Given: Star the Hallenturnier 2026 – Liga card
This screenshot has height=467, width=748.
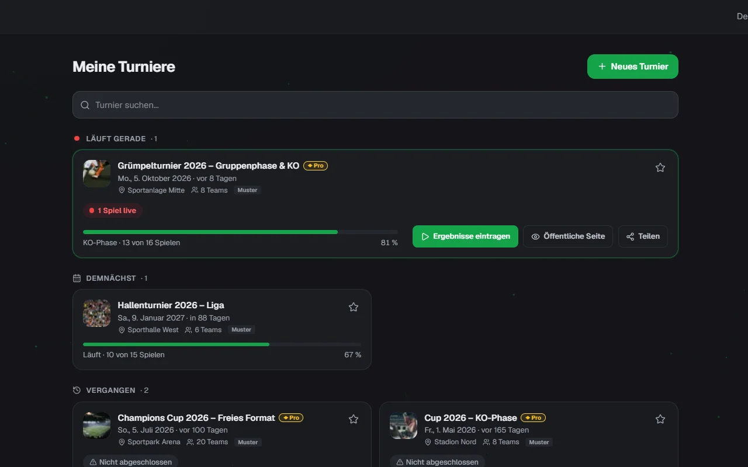Looking at the screenshot, I should coord(354,307).
